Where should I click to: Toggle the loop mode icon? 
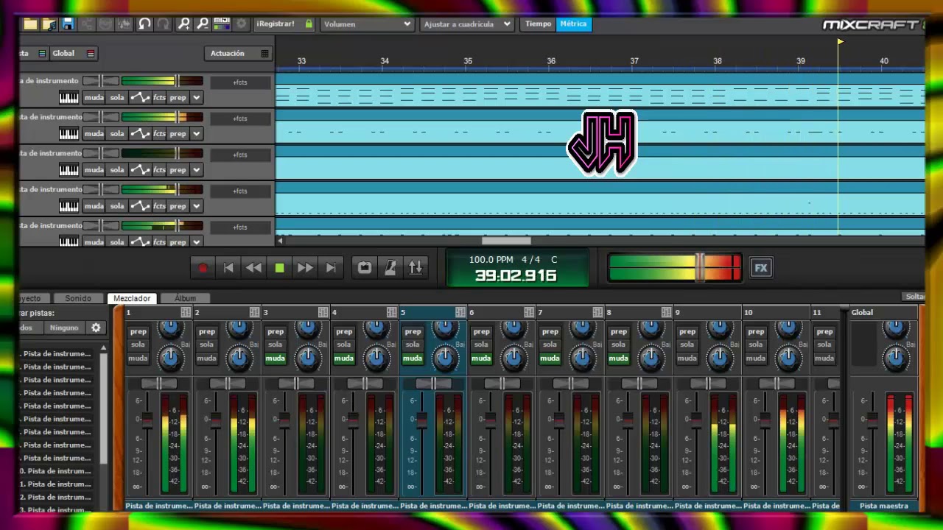pyautogui.click(x=365, y=268)
